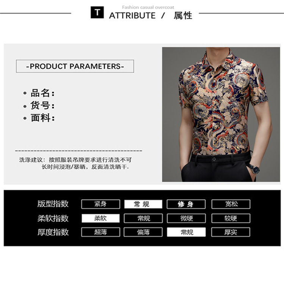Pick the 微硬 softness box
The height and width of the screenshot is (289, 284).
pyautogui.click(x=186, y=218)
